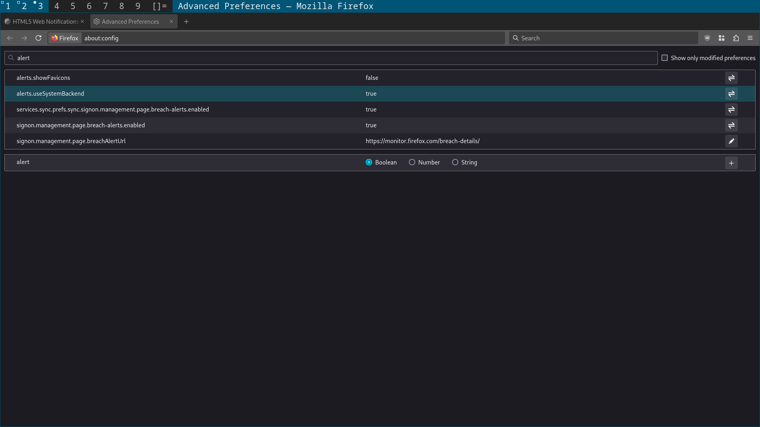
Task: Switch to workspace 4 in the bar
Action: (57, 6)
